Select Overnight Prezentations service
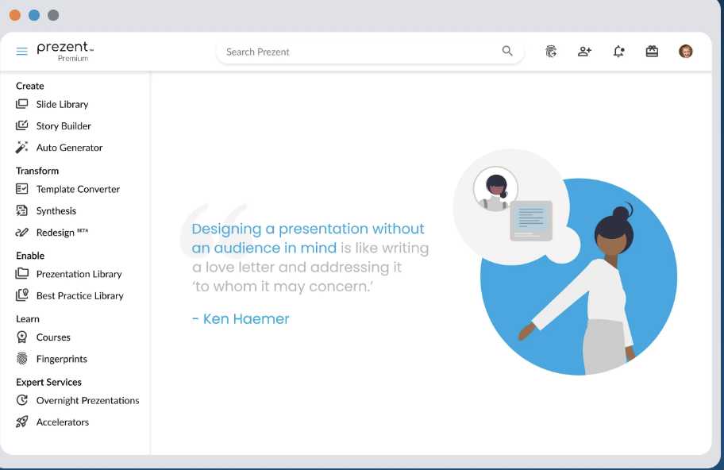This screenshot has width=724, height=470. tap(88, 401)
